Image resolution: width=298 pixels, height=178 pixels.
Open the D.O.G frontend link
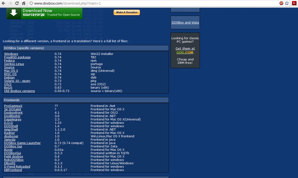[x=8, y=123]
